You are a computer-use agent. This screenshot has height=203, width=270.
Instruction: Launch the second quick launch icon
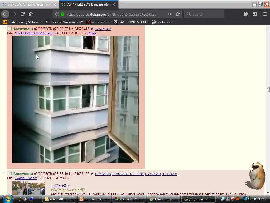tap(25, 199)
